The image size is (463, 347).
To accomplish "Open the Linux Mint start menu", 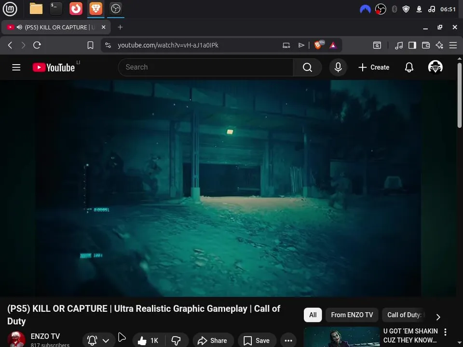I will coord(10,9).
